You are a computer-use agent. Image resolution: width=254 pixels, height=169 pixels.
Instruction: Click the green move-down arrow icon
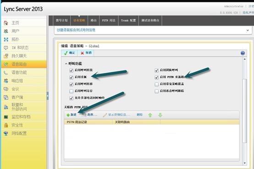coord(160,115)
